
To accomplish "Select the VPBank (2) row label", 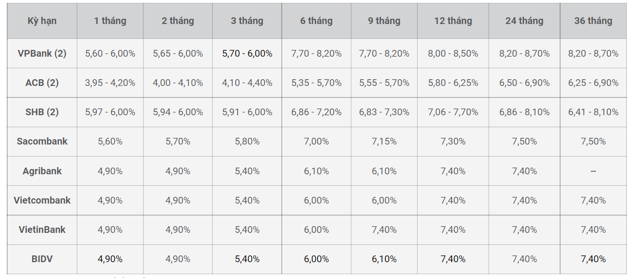I will (42, 54).
